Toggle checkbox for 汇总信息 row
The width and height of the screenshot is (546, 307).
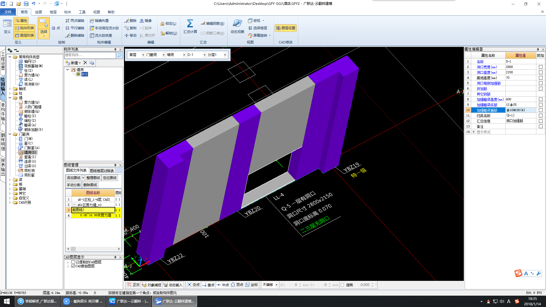(541, 121)
